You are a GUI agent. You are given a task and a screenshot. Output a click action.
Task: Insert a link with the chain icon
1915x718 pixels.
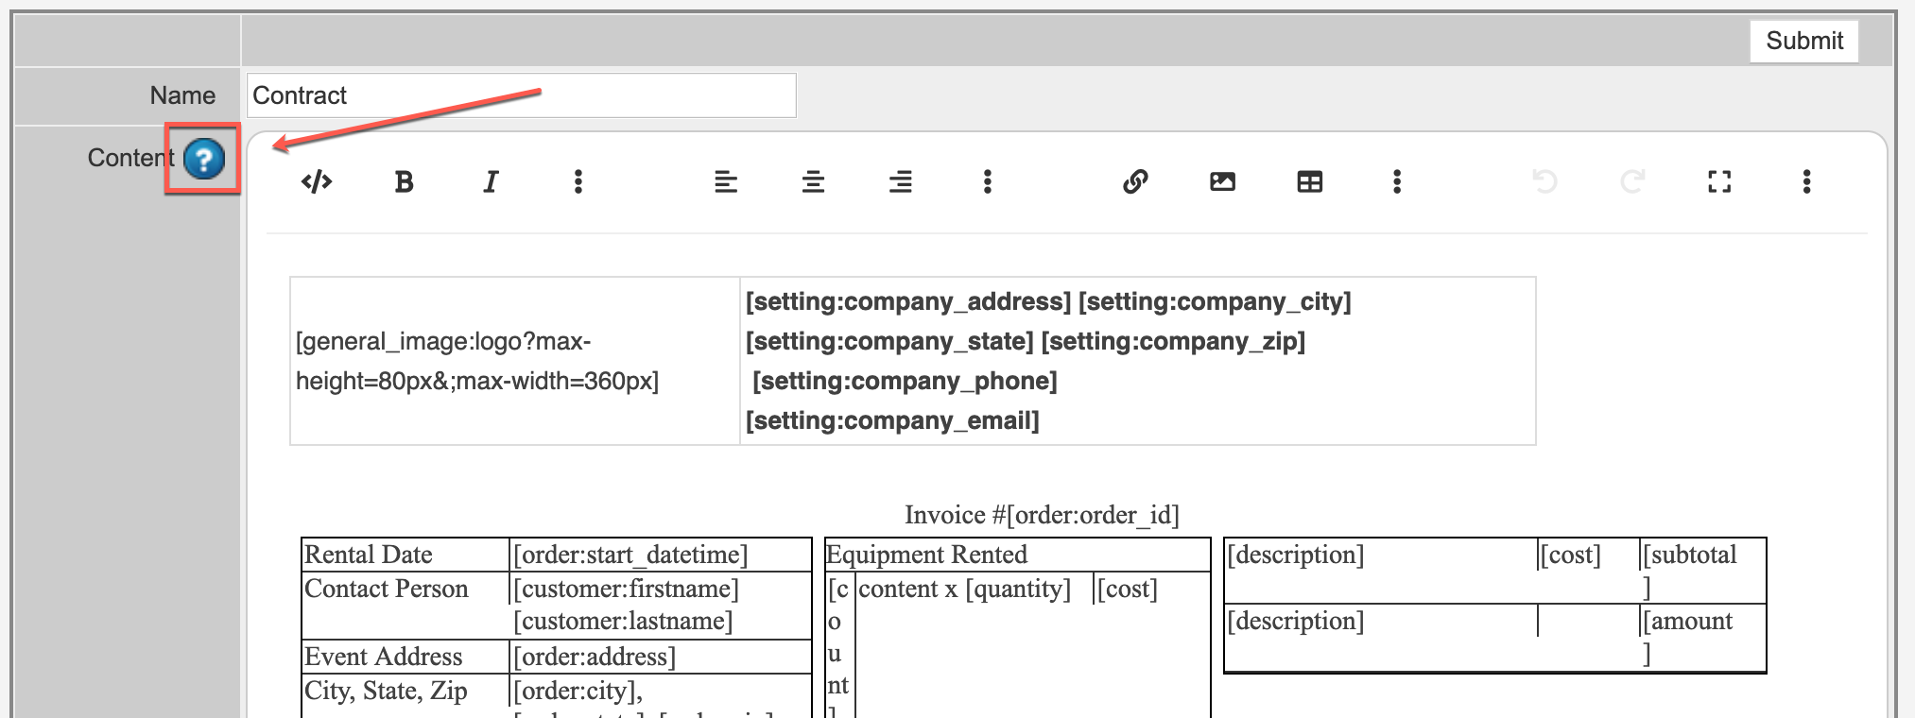pyautogui.click(x=1135, y=181)
